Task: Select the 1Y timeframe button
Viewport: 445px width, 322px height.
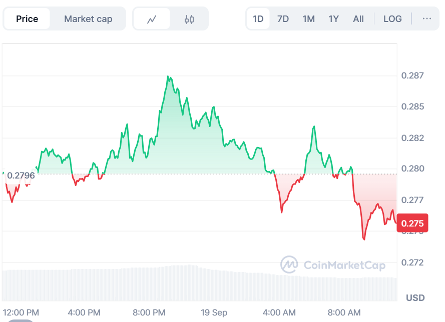Action: point(334,18)
